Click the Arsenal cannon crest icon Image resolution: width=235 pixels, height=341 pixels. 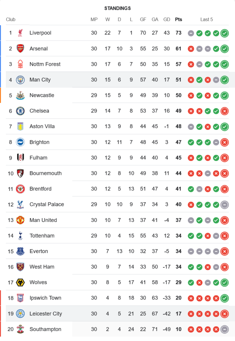[20, 49]
